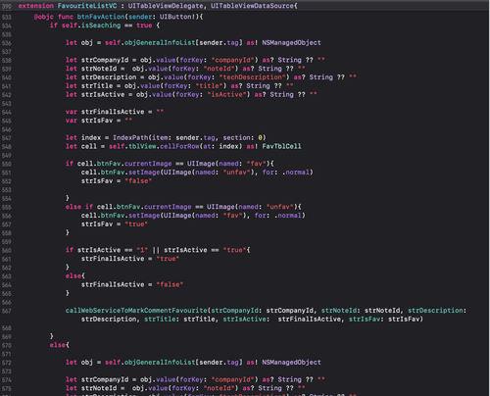Click the || operator on line 560
This screenshot has height=396, width=490.
(x=156, y=250)
